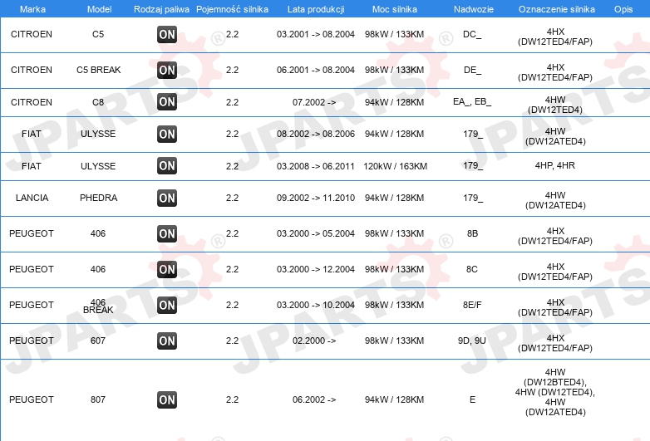The width and height of the screenshot is (650, 441).
Task: Click the Lata produkcji column header
Action: click(x=316, y=9)
